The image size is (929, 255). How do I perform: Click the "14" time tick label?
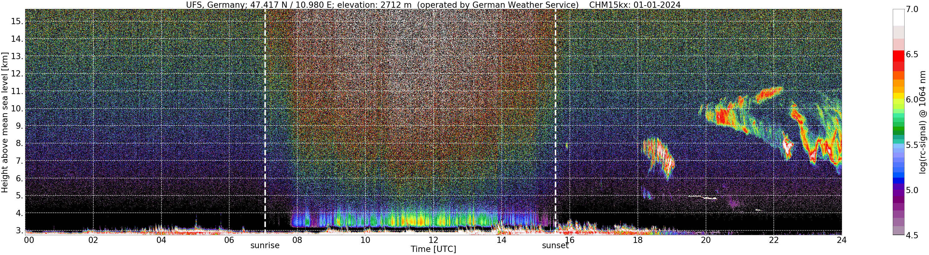pyautogui.click(x=501, y=240)
